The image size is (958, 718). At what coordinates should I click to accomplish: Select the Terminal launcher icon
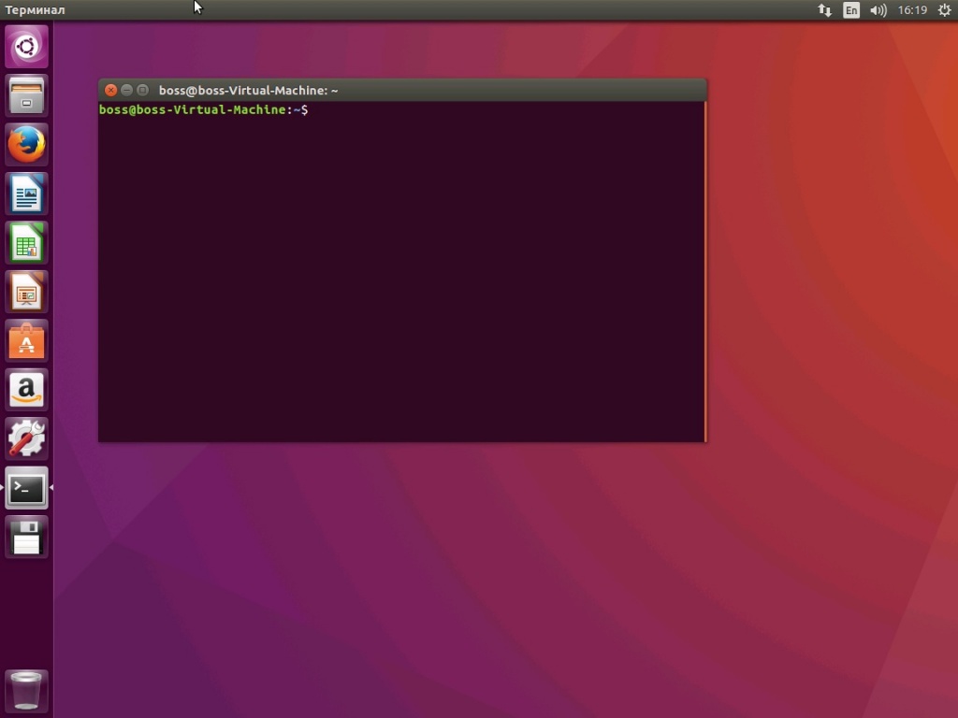pyautogui.click(x=26, y=488)
